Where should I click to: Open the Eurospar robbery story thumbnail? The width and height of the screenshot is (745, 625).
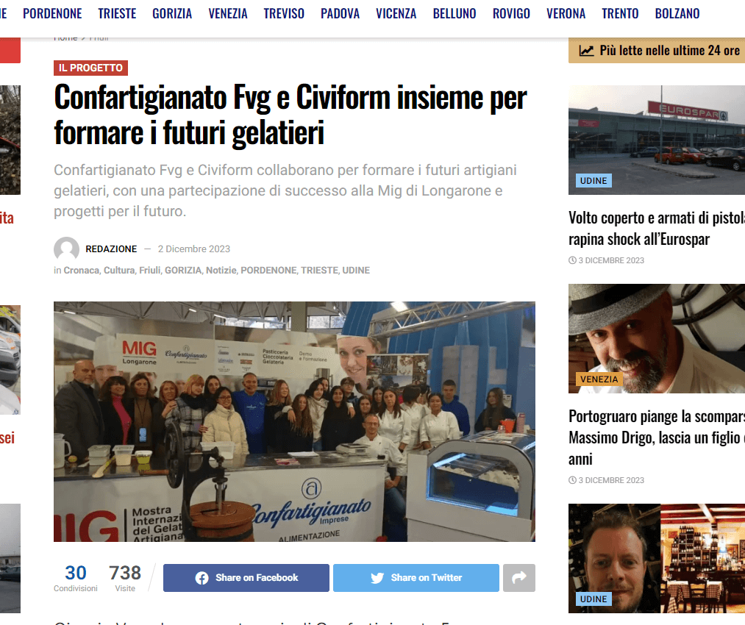tap(657, 140)
